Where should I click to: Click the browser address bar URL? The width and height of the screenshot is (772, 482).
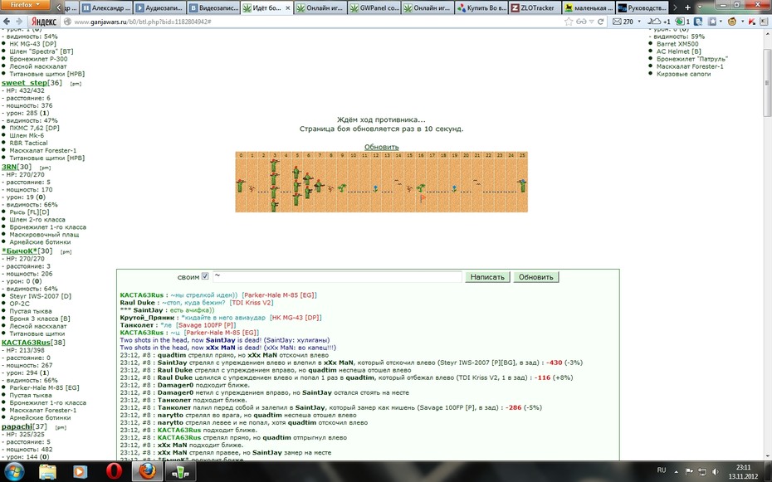click(143, 22)
